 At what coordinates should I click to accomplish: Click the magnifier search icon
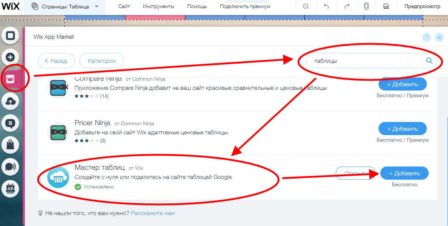pos(430,61)
